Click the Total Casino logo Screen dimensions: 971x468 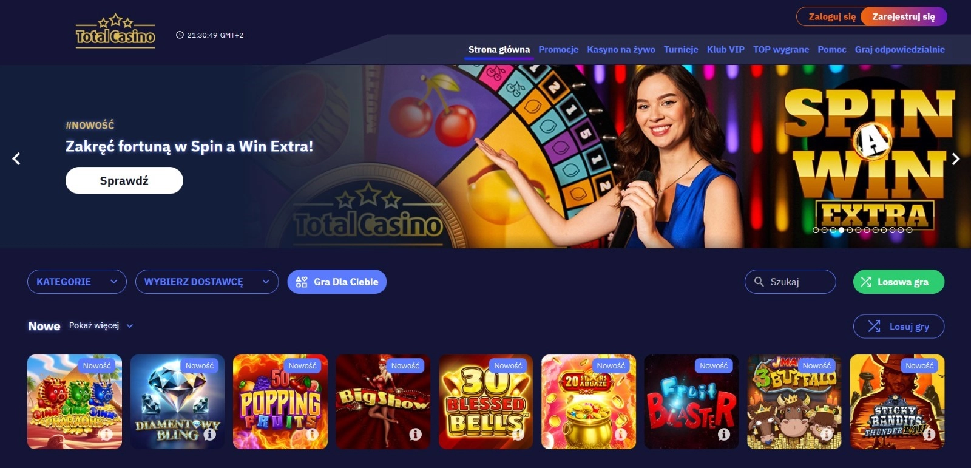115,31
